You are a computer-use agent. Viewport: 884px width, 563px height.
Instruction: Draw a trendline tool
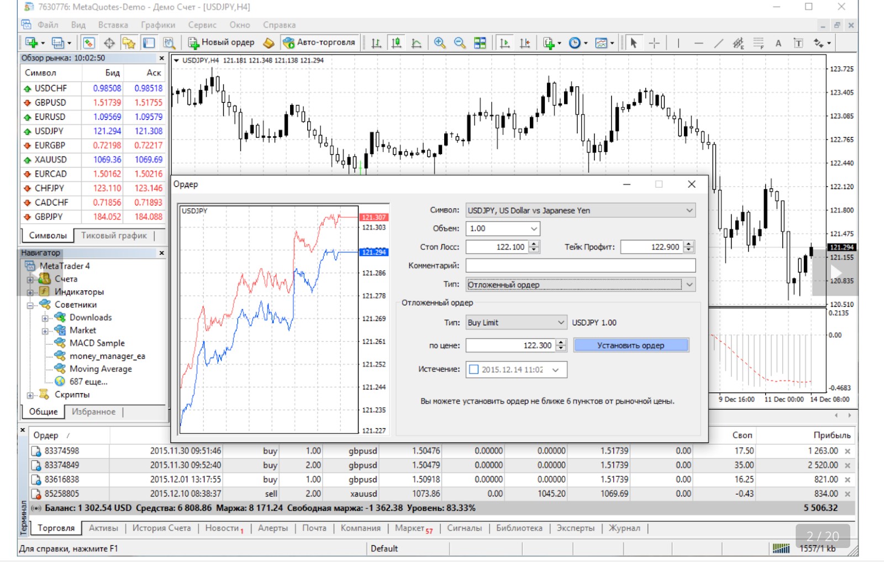pos(718,43)
